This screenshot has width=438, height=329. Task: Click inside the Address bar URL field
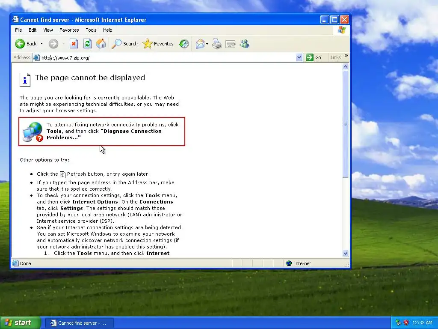168,58
